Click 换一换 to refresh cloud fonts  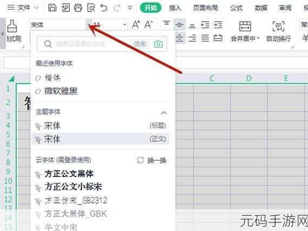pos(152,160)
